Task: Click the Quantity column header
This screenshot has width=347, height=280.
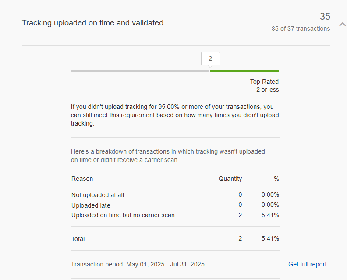Action: (x=230, y=179)
